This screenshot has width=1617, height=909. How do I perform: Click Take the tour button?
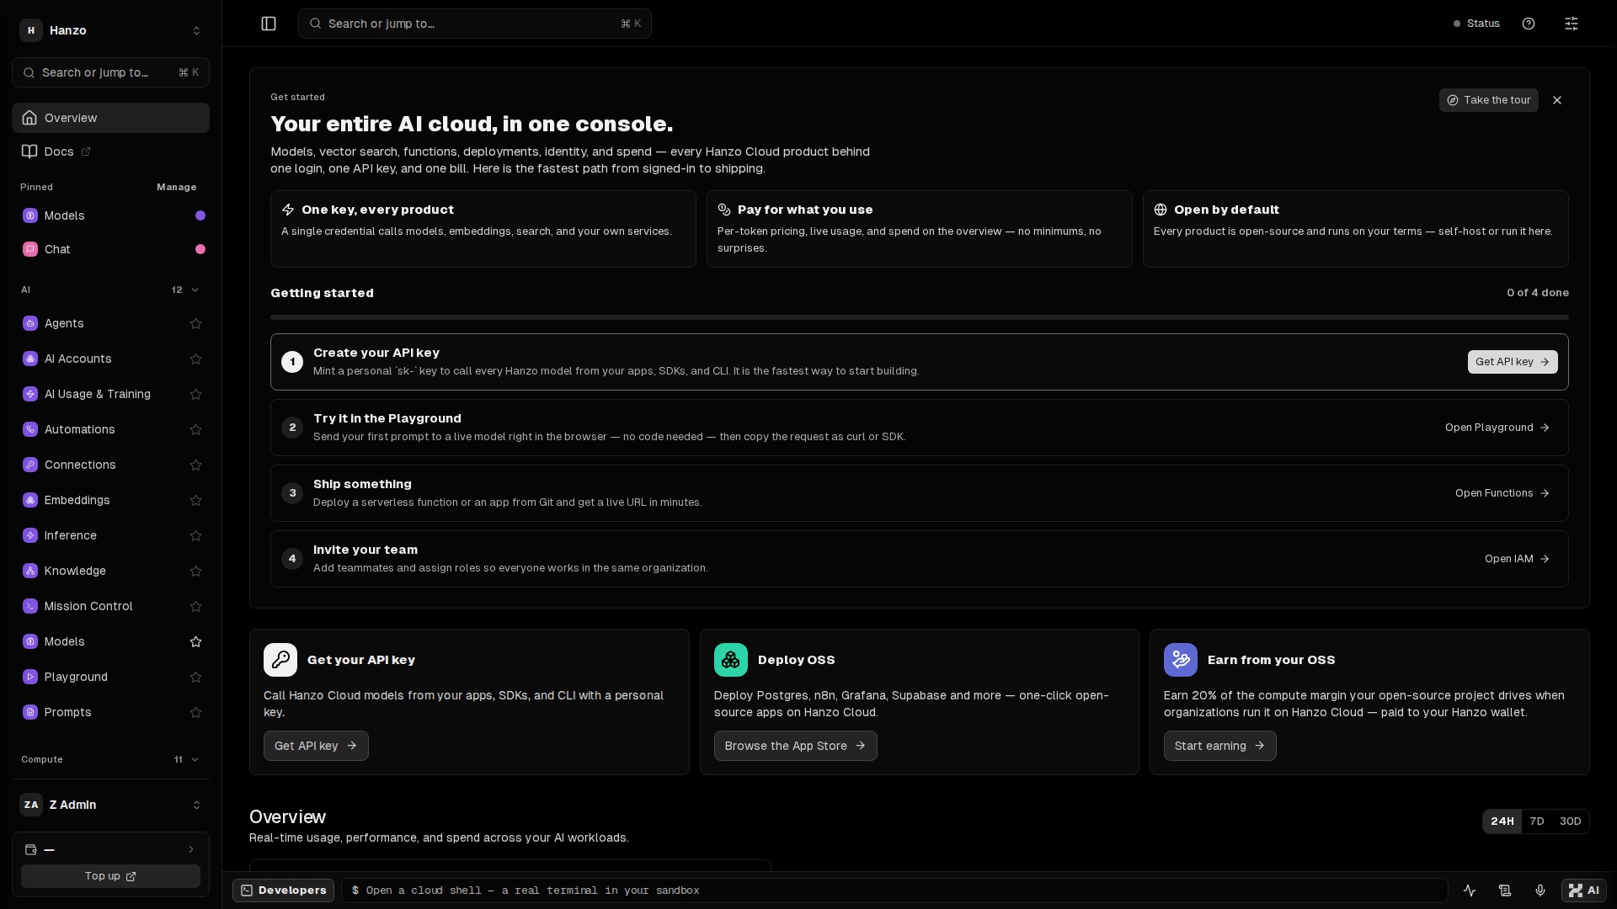click(1488, 100)
